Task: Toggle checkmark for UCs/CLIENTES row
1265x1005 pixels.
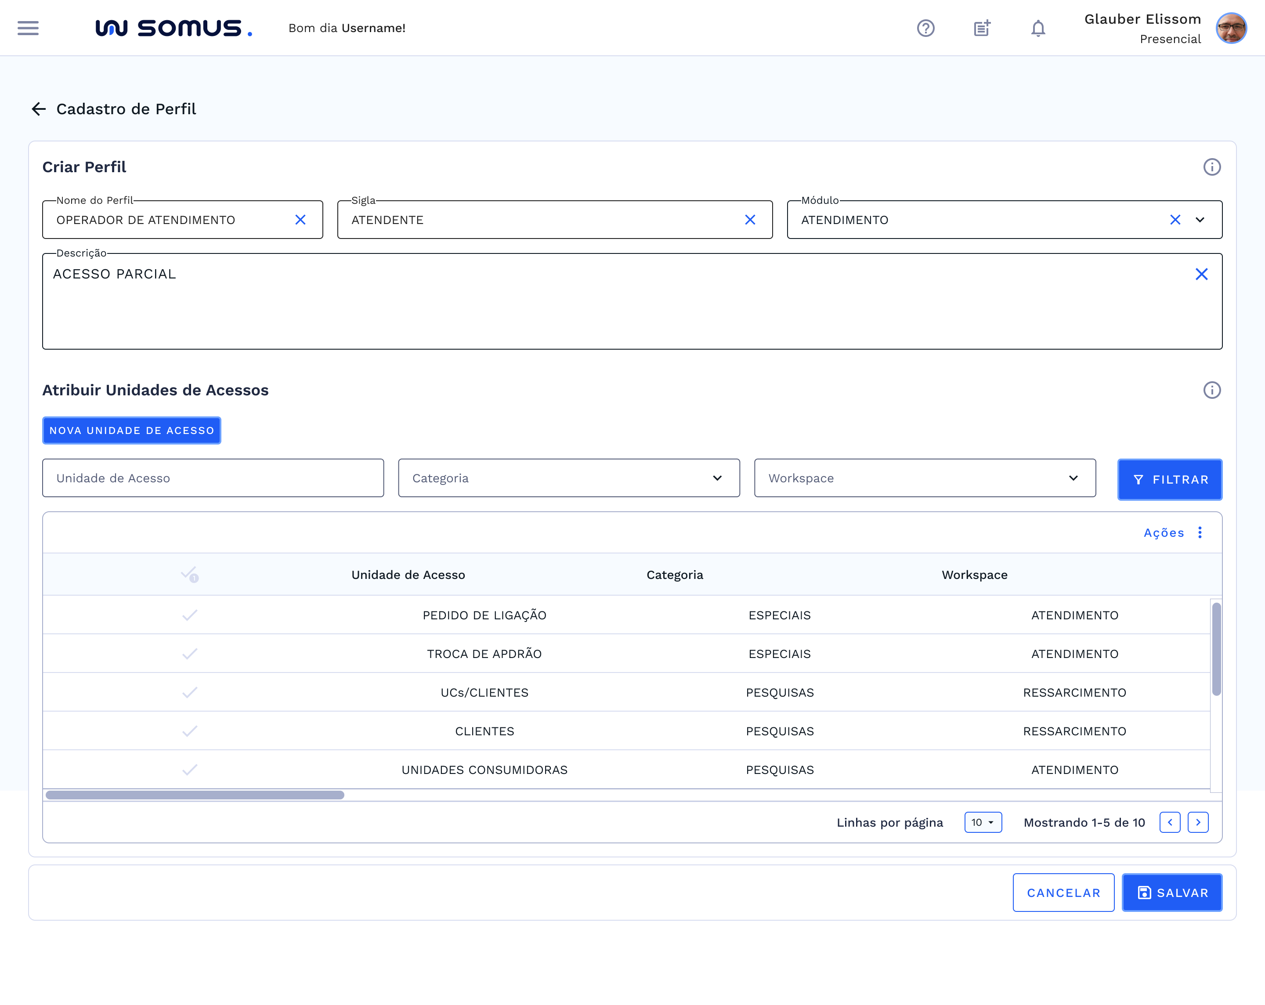Action: [x=189, y=693]
